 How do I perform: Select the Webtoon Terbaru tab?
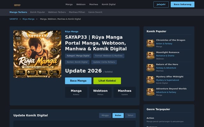[x=57, y=12]
